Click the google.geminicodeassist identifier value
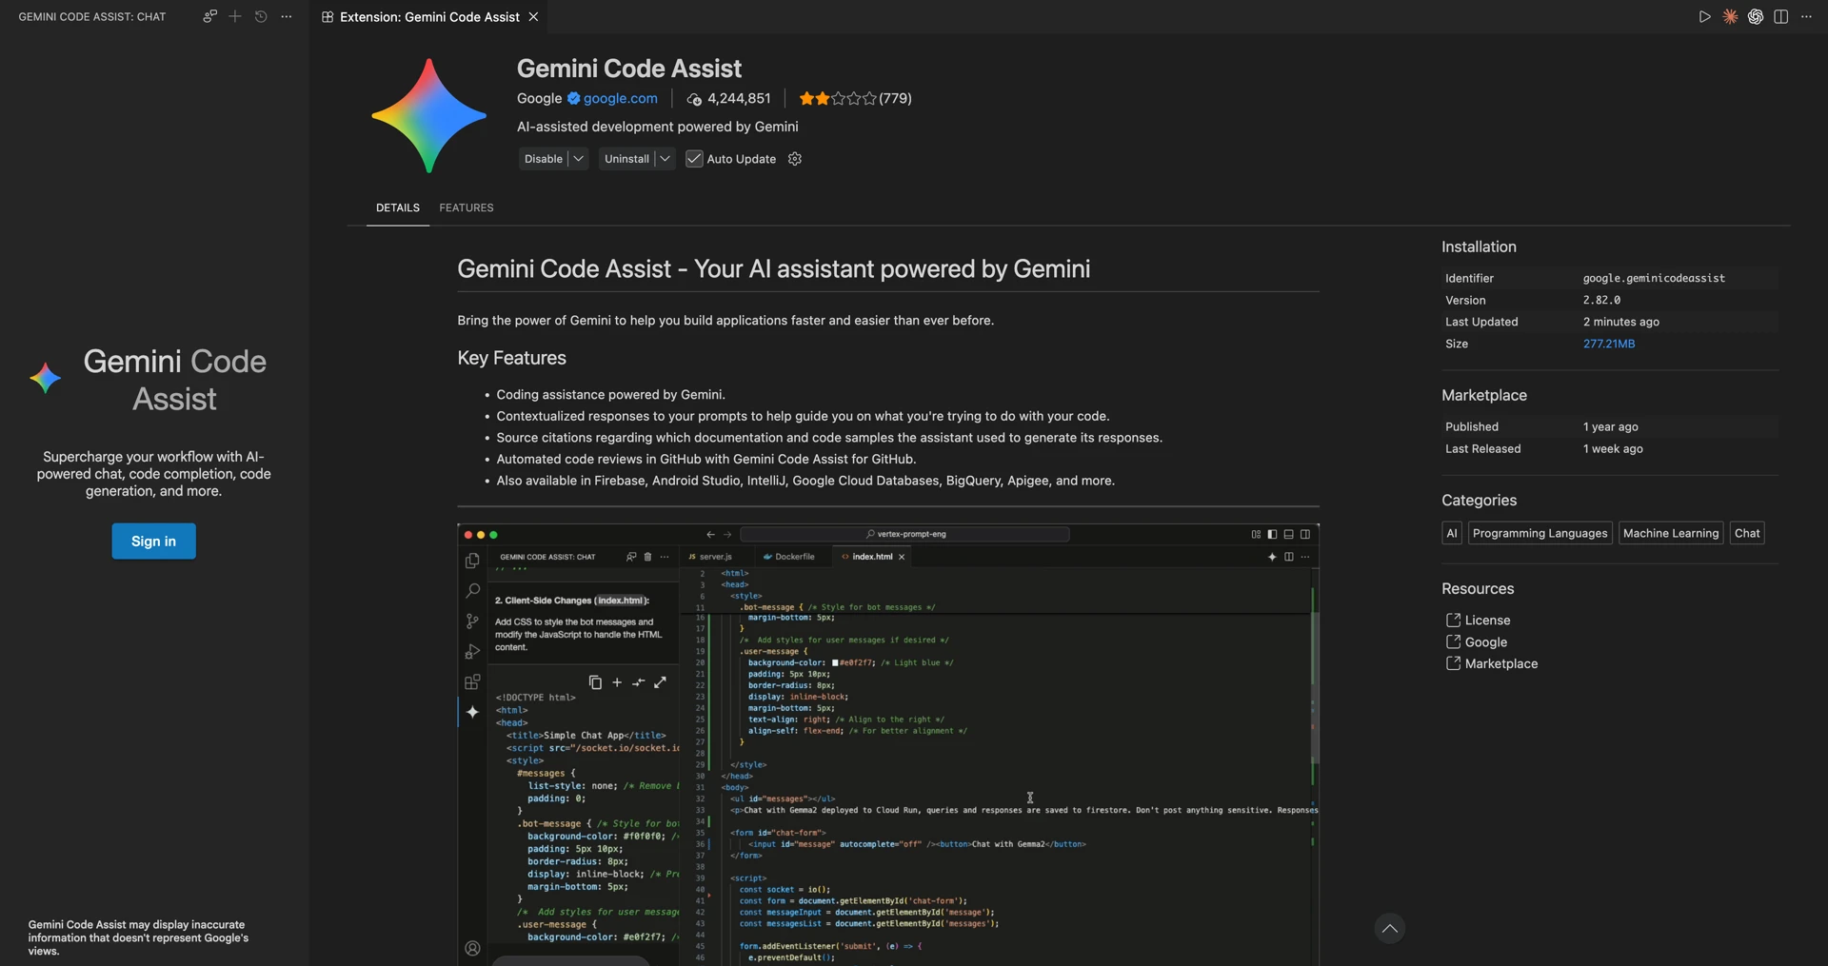 [1654, 278]
